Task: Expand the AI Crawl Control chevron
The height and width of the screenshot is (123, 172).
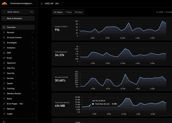Action: click(32, 37)
